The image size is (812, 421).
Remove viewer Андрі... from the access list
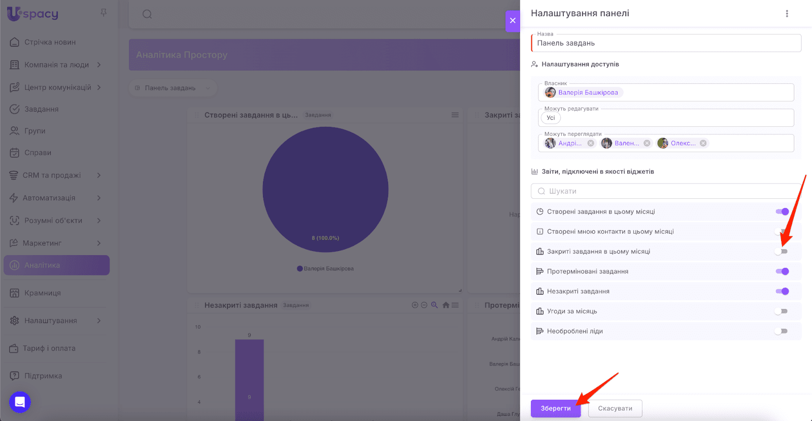pos(591,143)
